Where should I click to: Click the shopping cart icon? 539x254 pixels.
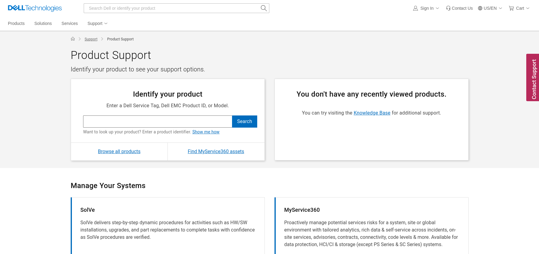point(511,8)
